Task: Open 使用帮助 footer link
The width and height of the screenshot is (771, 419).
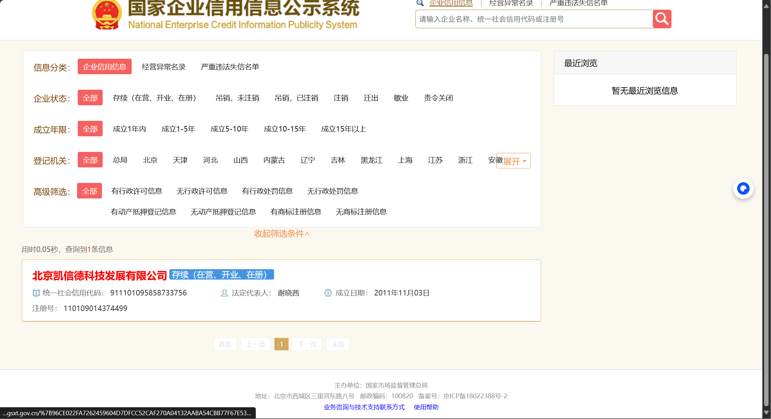Action: pyautogui.click(x=426, y=407)
